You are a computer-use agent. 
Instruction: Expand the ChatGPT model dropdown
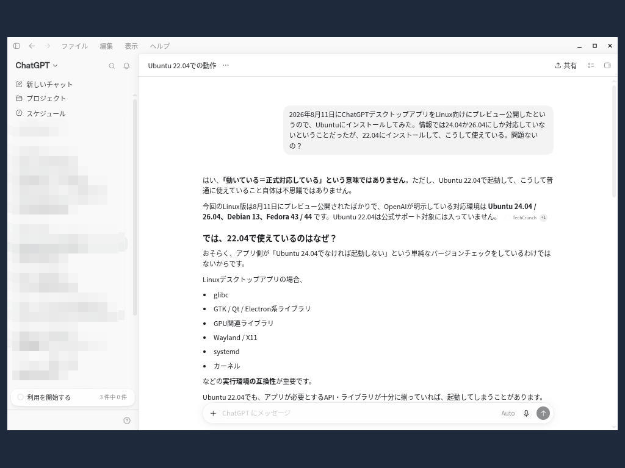(36, 65)
